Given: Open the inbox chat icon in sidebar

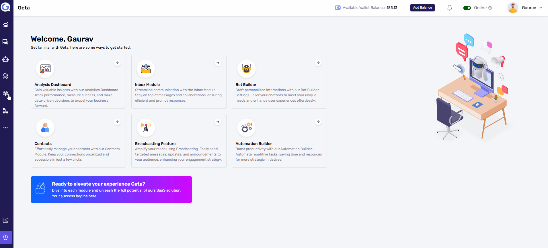Looking at the screenshot, I should coord(5,42).
